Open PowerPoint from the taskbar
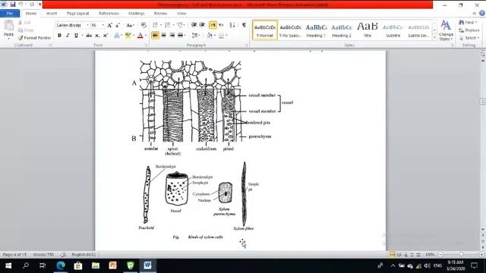Viewport: 486px width, 273px height. 113,265
